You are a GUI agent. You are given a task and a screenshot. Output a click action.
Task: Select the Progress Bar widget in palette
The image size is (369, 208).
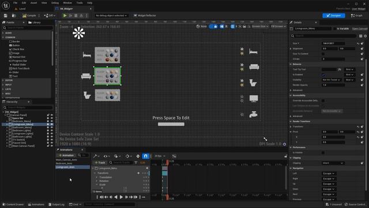[18, 61]
